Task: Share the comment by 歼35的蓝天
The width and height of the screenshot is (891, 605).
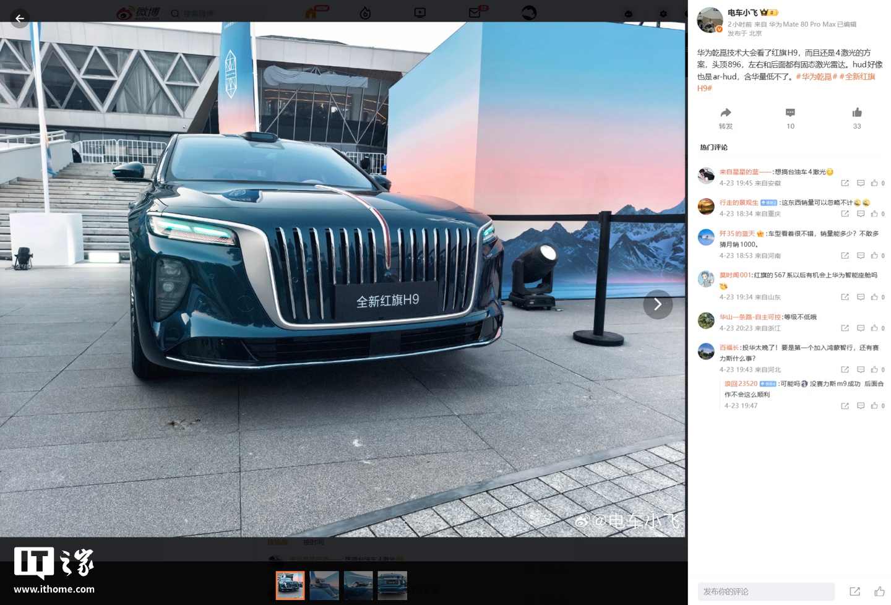Action: tap(845, 255)
